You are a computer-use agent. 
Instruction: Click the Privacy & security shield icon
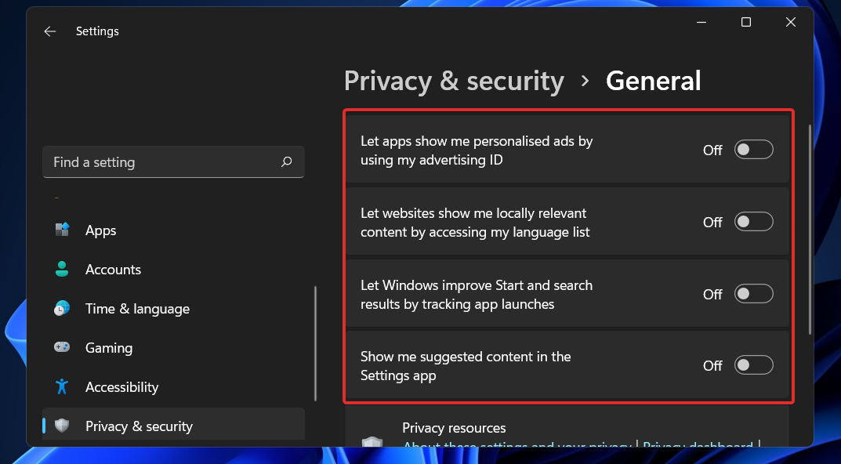tap(63, 426)
